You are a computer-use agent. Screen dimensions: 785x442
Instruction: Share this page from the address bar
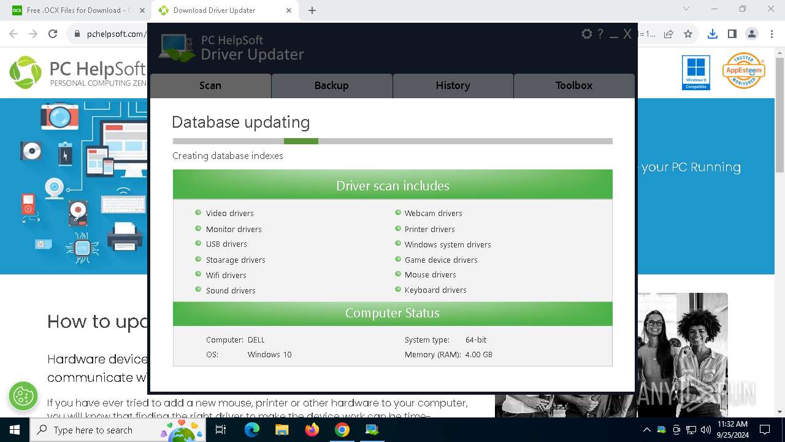tap(668, 34)
